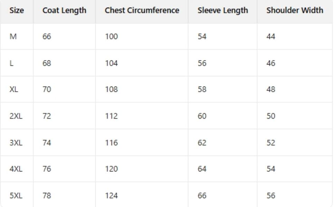Image resolution: width=334 pixels, height=207 pixels.
Task: Select coat length value 76
Action: (x=47, y=169)
